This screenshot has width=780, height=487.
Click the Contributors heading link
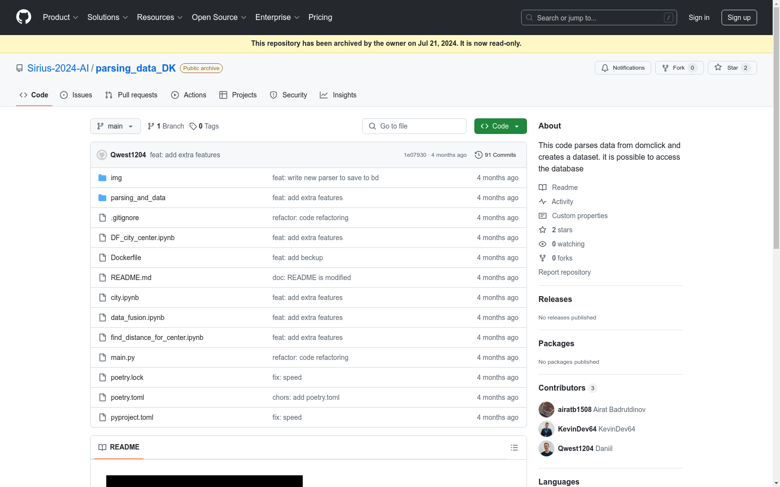pos(567,388)
